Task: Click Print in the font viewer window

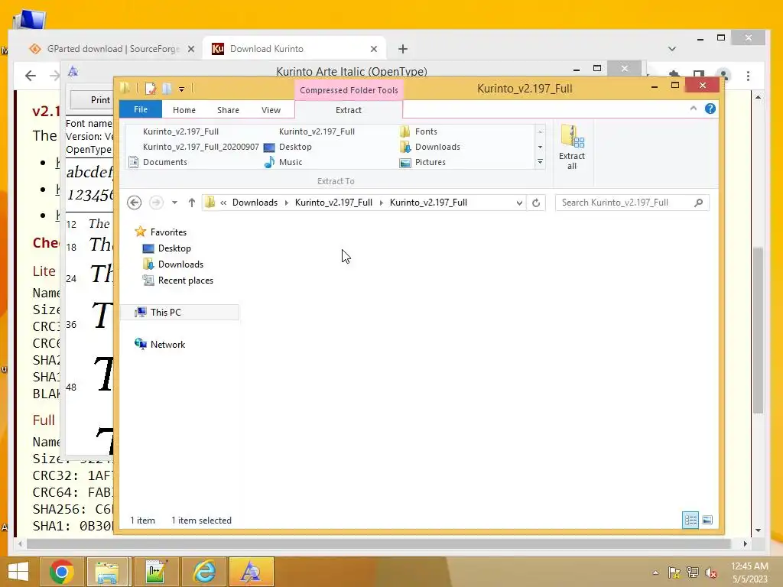Action: click(x=100, y=100)
